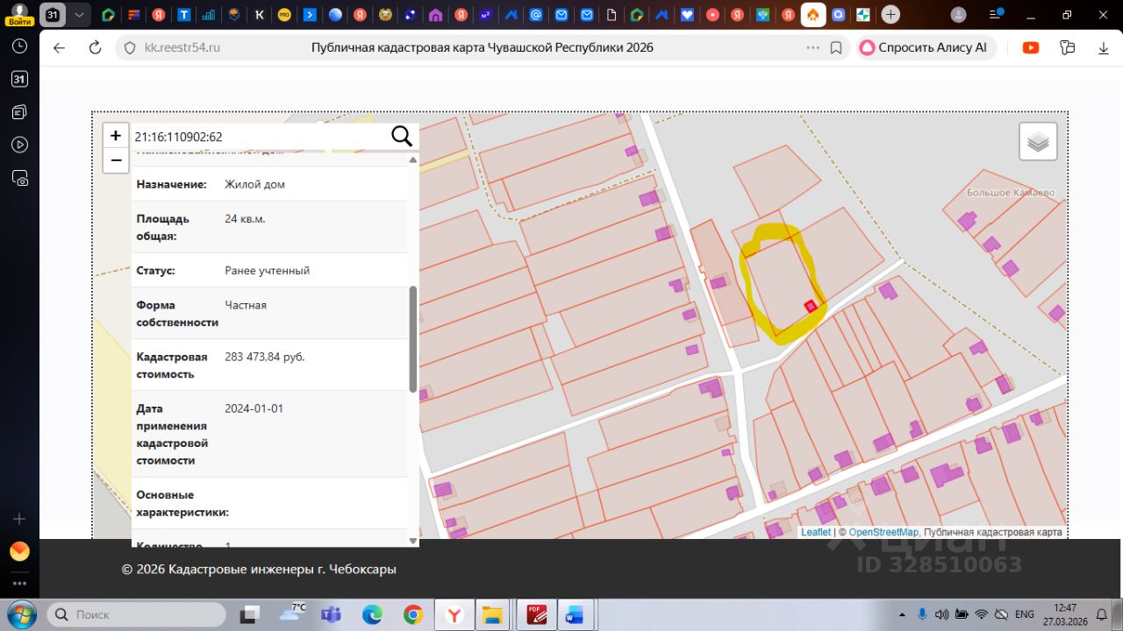
Task: Reload the current page
Action: 96,48
